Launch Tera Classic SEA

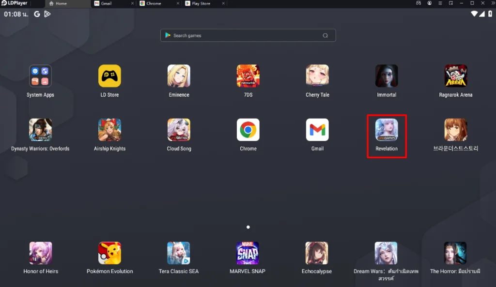[178, 253]
